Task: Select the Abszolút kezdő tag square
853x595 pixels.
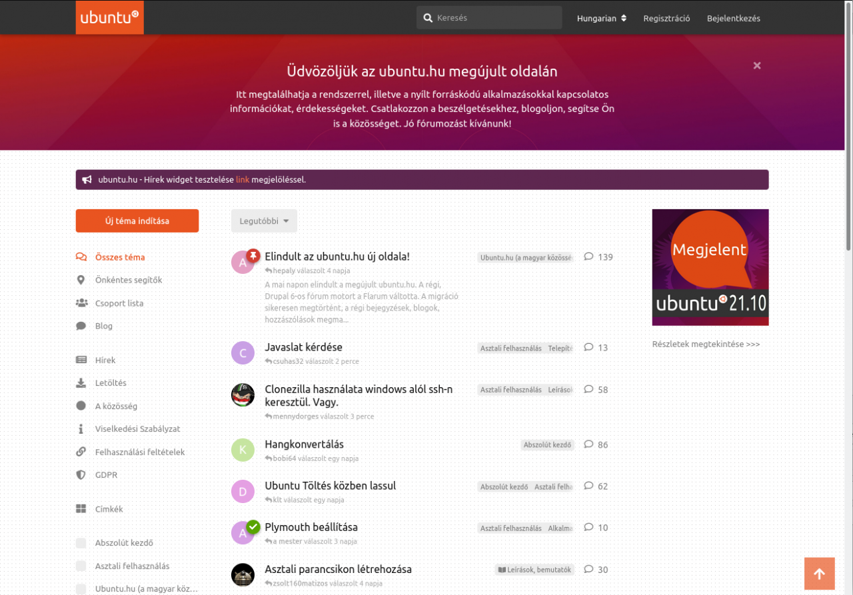Action: point(81,543)
